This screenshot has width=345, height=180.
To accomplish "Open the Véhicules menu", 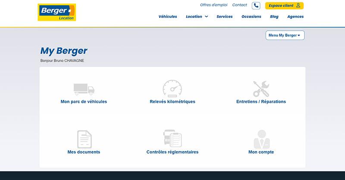I will 168,16.
